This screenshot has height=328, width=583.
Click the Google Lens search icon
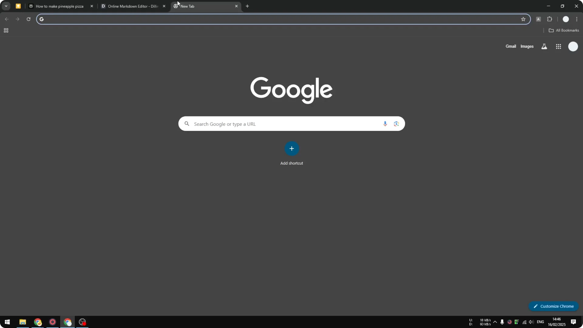396,124
